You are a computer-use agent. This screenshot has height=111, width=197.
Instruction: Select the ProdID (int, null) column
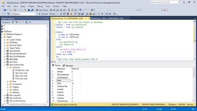(22, 70)
